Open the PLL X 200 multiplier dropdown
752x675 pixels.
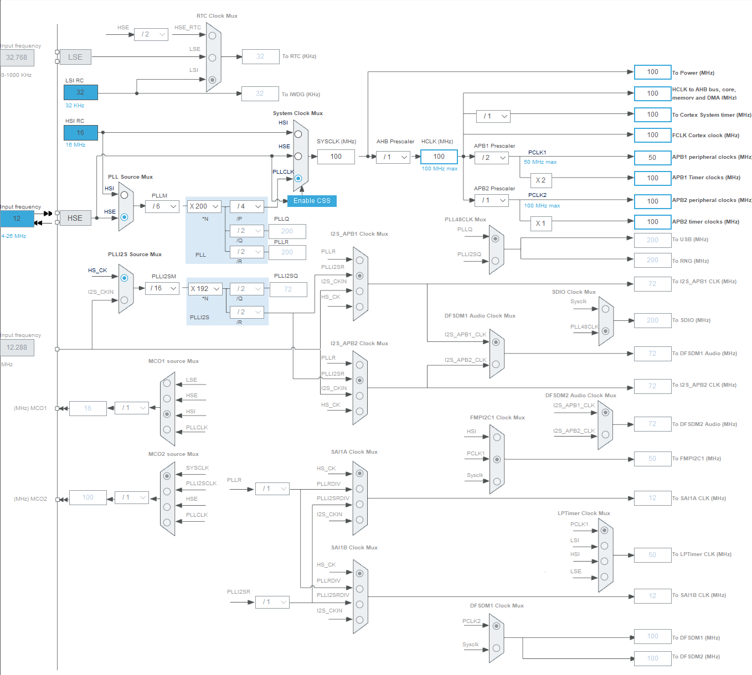(x=204, y=206)
